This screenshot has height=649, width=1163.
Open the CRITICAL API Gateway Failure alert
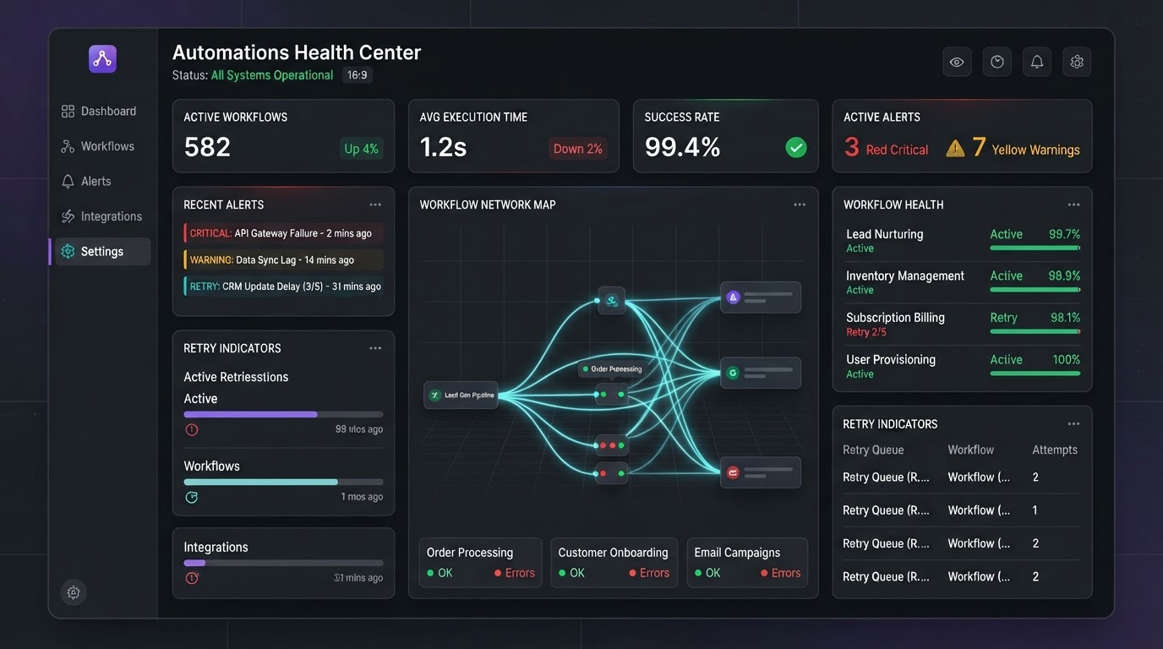[x=283, y=233]
